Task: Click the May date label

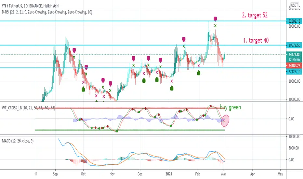Action: (280, 174)
